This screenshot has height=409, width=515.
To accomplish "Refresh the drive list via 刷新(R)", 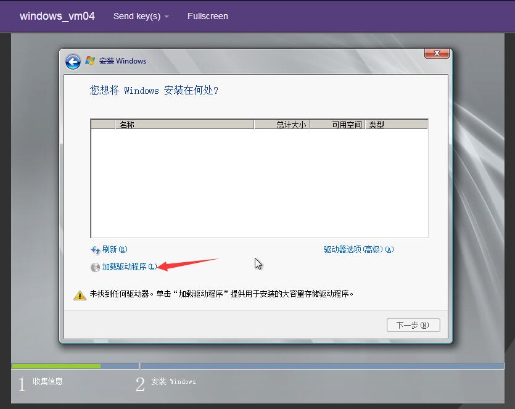I will coord(114,249).
